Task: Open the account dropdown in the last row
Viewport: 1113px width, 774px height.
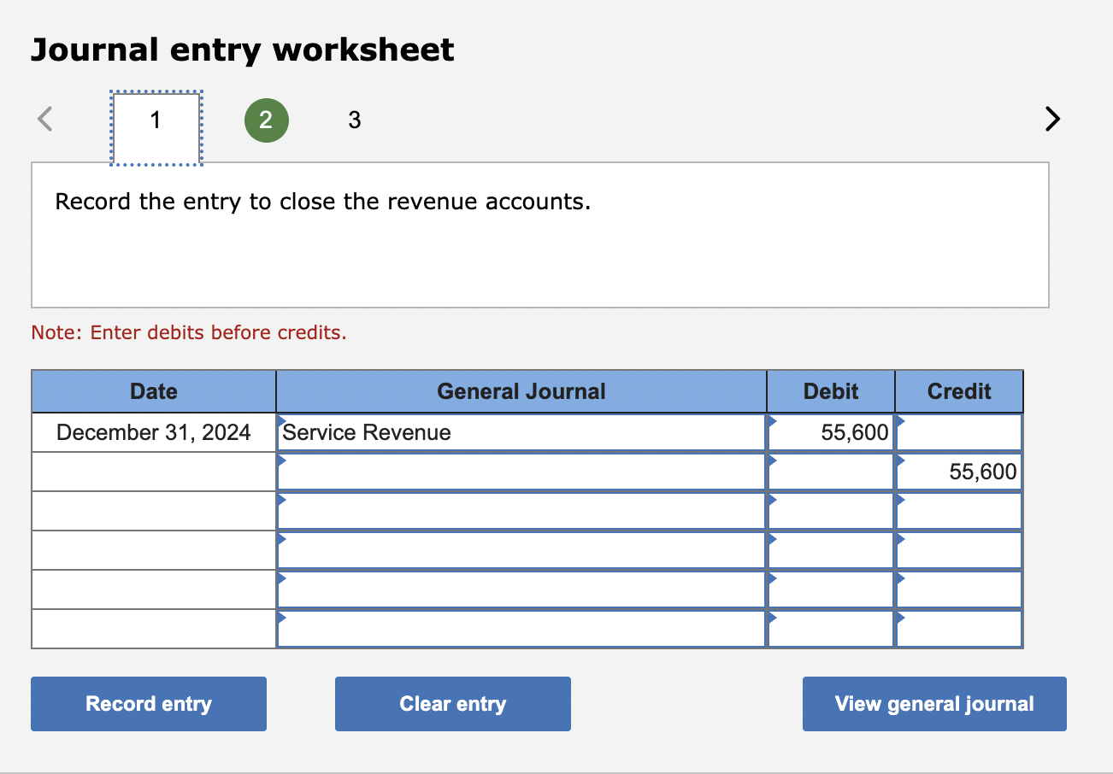Action: [x=281, y=617]
